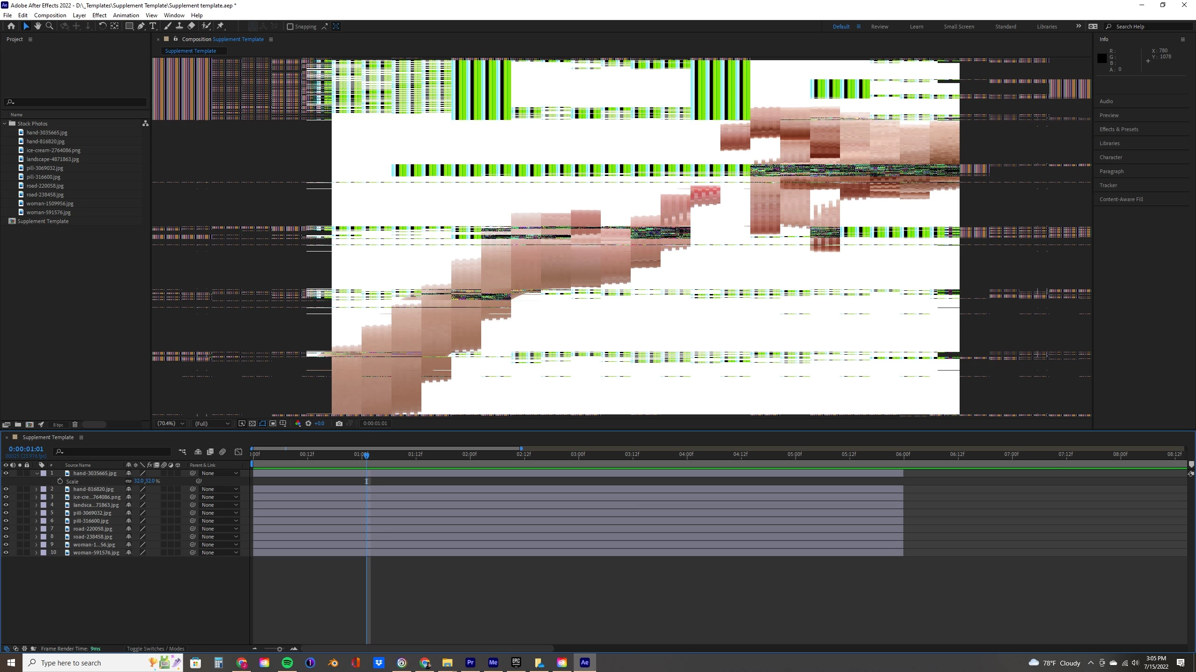Open the Full resolution dropdown

(x=212, y=424)
